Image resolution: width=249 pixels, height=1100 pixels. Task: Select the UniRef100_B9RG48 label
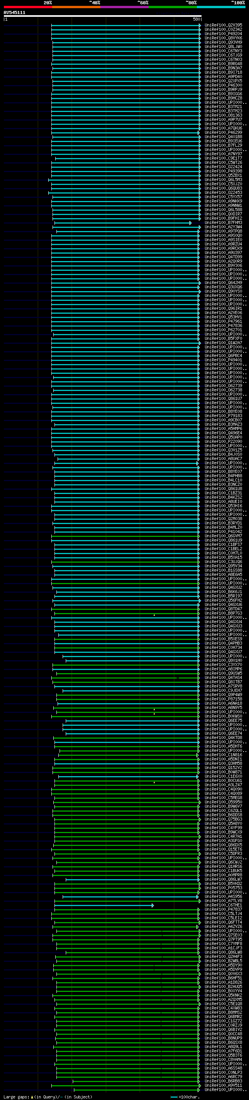pos(223,64)
